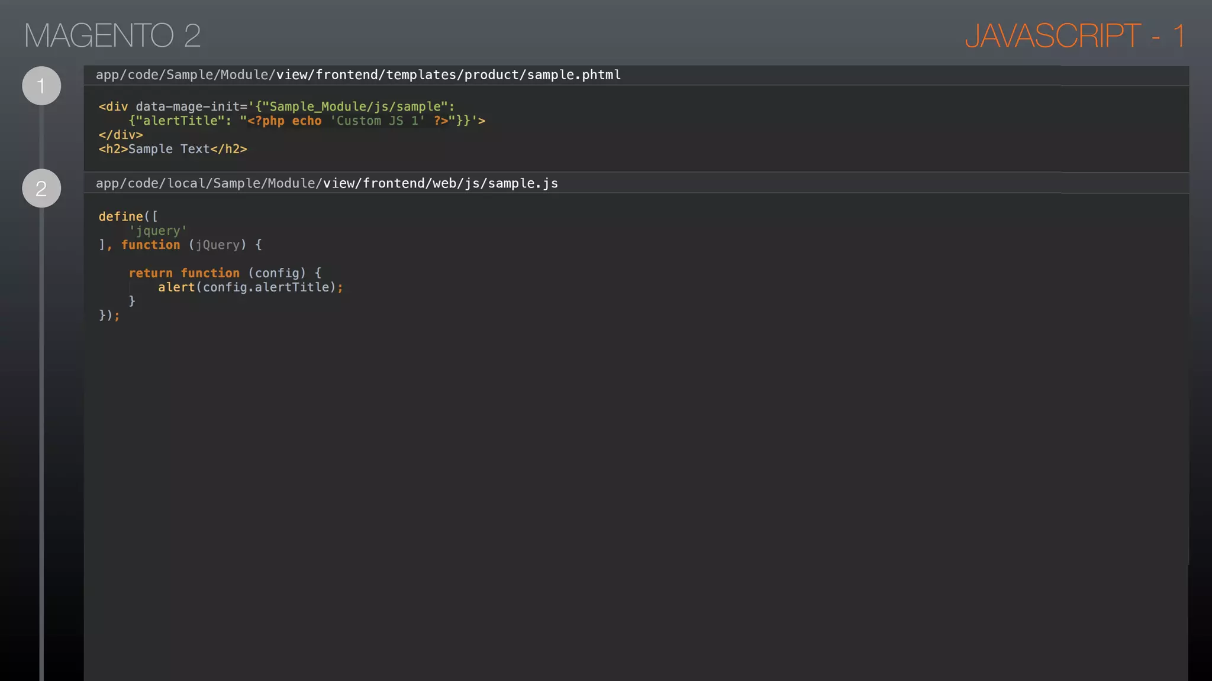Click the 'return function (config) {' line
This screenshot has width=1212, height=681.
coord(225,273)
